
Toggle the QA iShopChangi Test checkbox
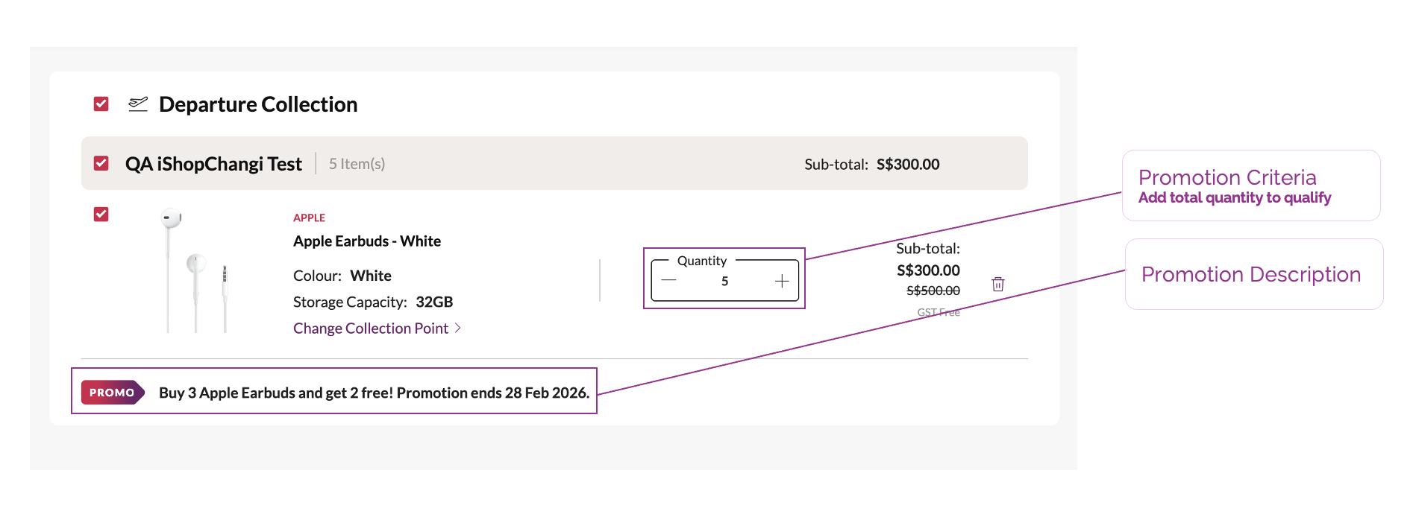(101, 163)
